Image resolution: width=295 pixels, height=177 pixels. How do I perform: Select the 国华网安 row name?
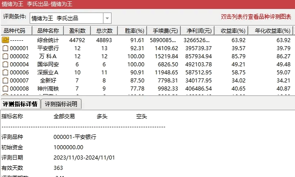coord(48,65)
